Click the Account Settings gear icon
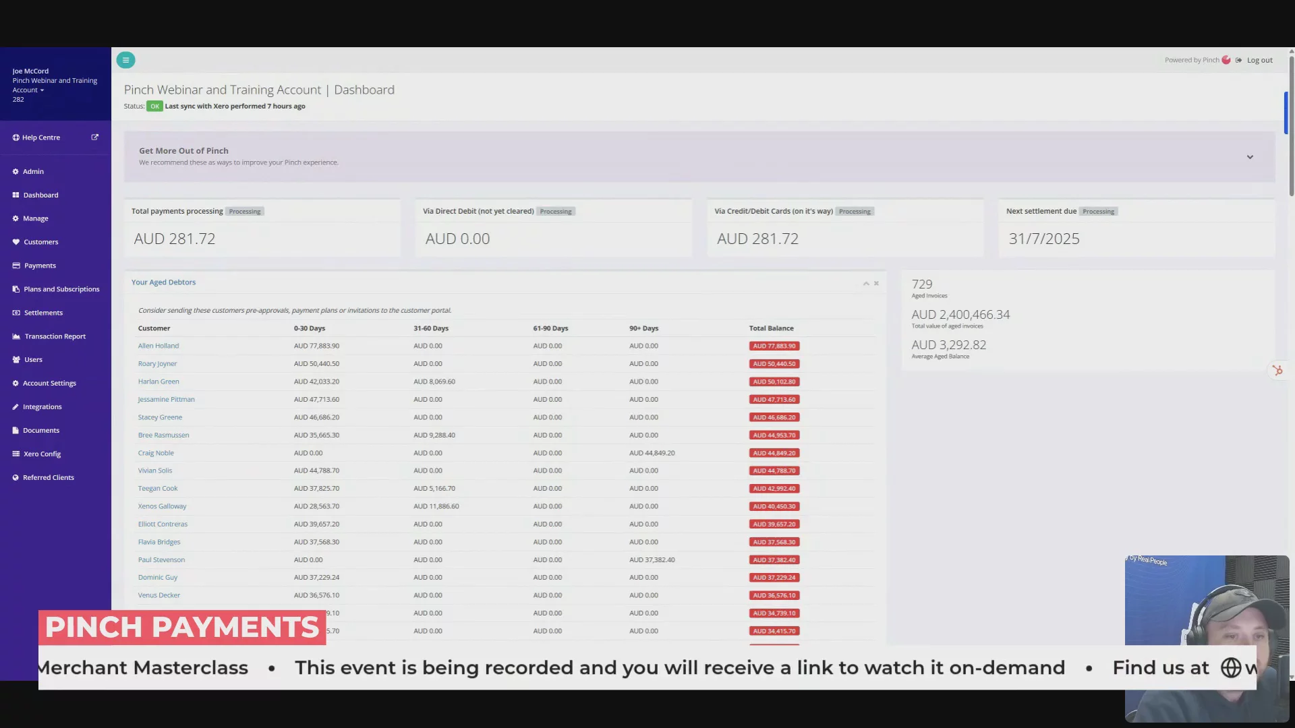The image size is (1295, 728). 16,384
